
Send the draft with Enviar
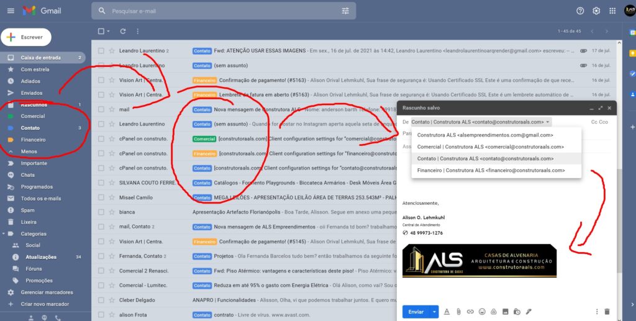point(416,312)
